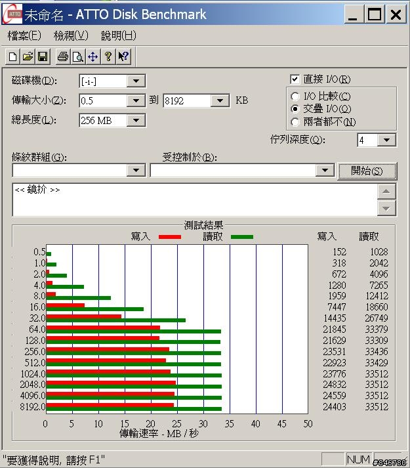Click the 傳輸速率 - MB / 秒 axis label
The height and width of the screenshot is (468, 410).
click(x=159, y=433)
